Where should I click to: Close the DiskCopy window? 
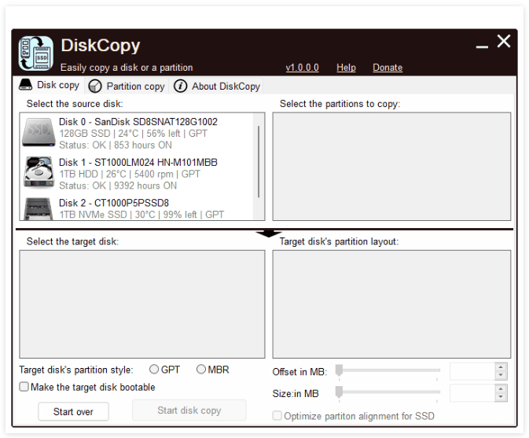(x=503, y=41)
